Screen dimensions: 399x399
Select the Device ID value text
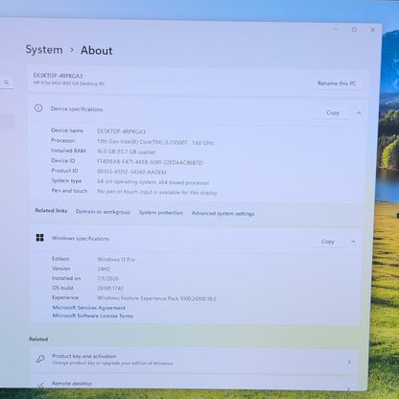[x=150, y=162]
